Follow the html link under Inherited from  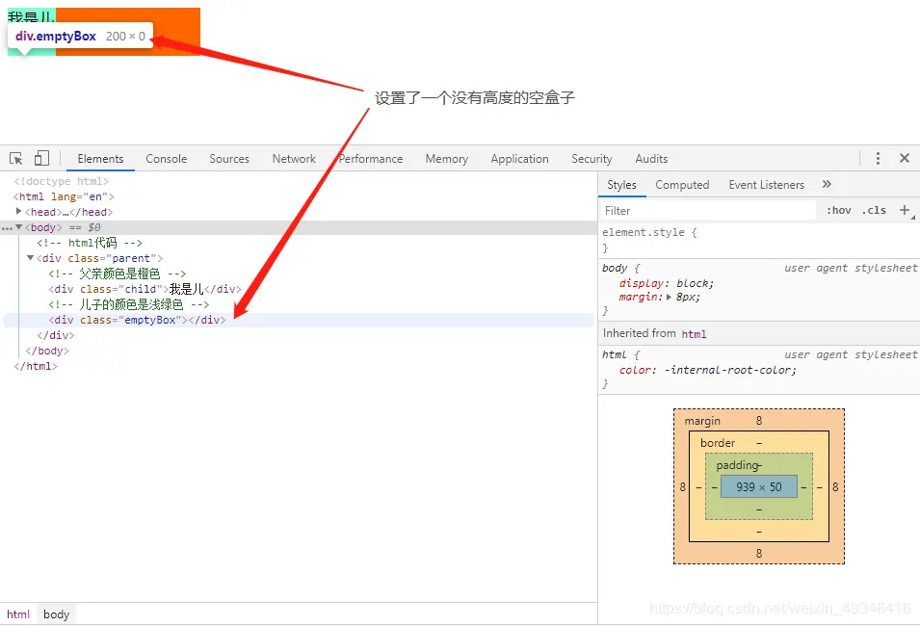click(x=694, y=334)
